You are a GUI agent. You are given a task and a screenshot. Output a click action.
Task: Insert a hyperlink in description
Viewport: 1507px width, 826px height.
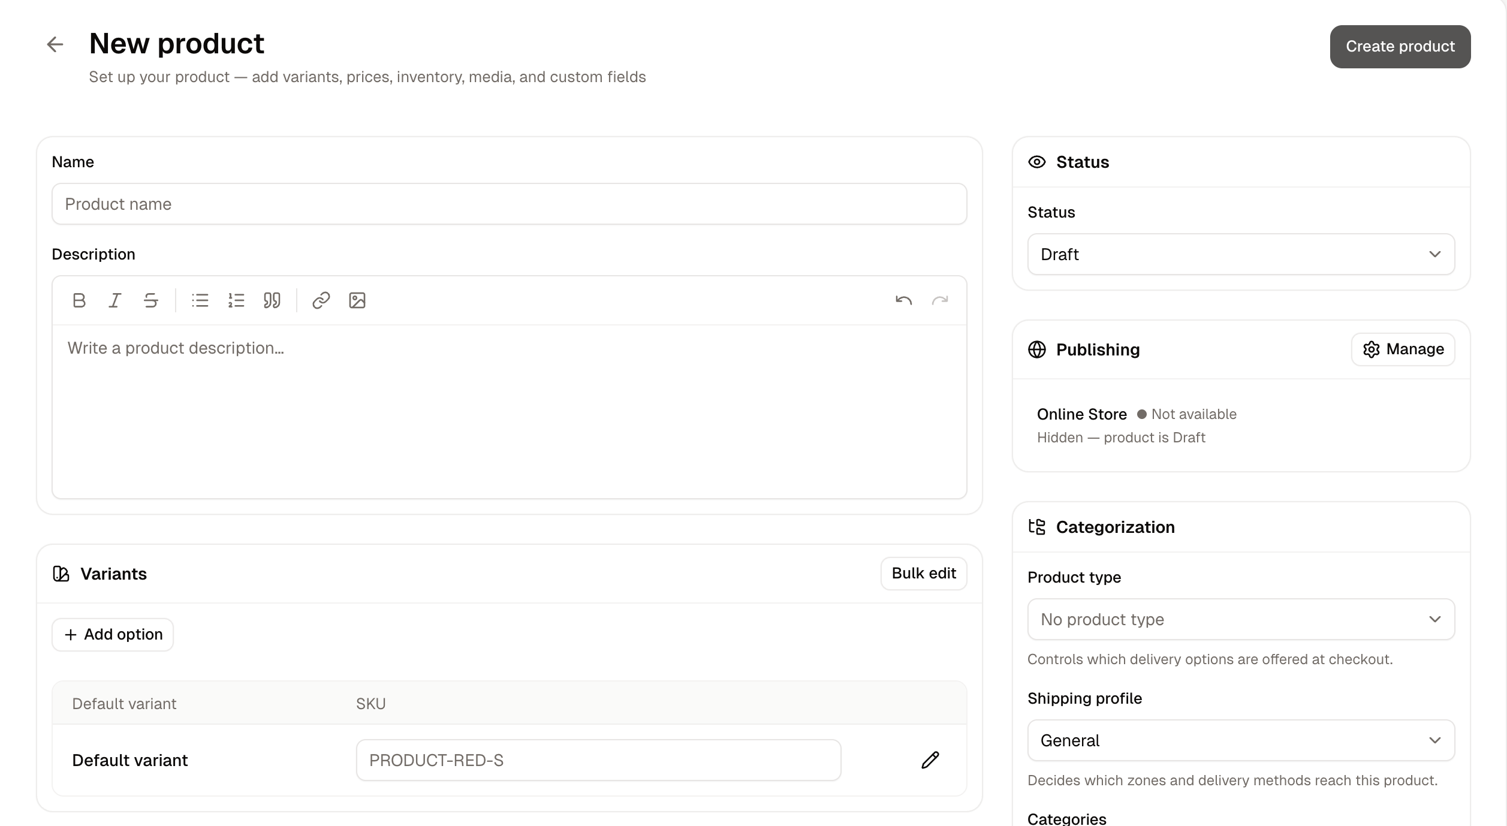[321, 300]
